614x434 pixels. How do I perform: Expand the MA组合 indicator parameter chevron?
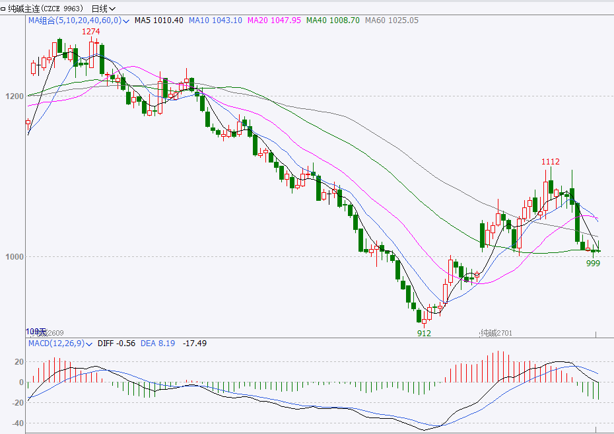point(126,21)
